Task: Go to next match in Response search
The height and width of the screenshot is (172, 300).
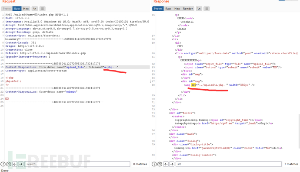Action: 172,164
